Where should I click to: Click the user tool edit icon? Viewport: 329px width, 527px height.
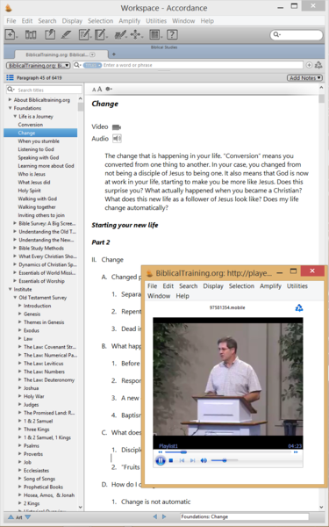(100, 34)
